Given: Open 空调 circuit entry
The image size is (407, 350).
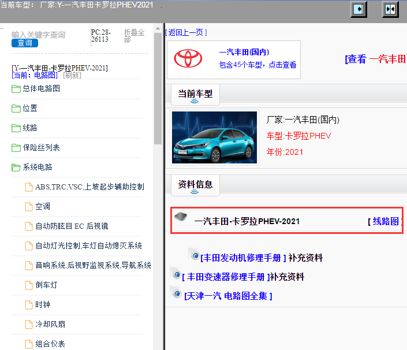Looking at the screenshot, I should (43, 207).
